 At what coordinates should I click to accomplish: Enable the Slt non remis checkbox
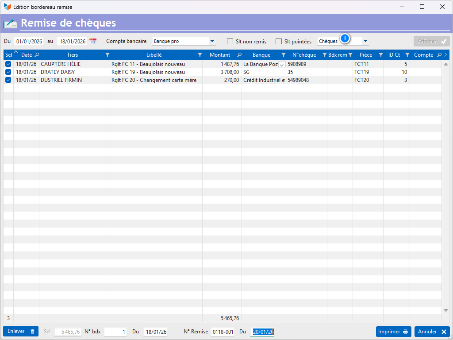tap(230, 41)
